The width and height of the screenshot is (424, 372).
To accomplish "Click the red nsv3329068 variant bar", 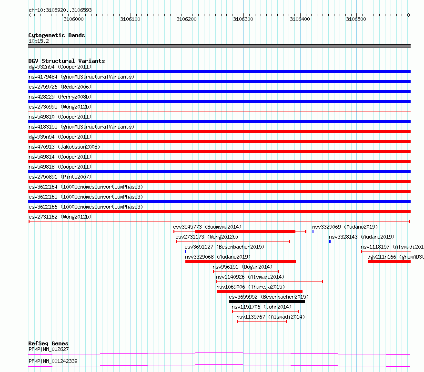I will tap(241, 261).
